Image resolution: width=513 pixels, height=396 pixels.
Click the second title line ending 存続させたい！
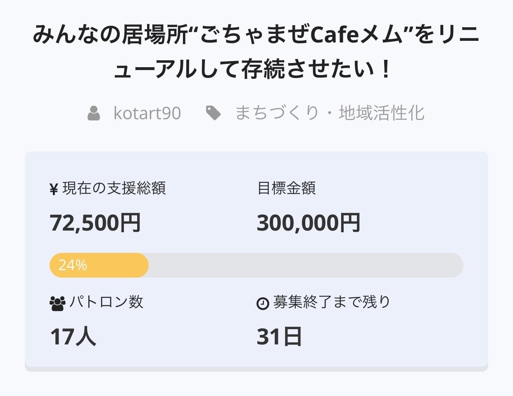coord(252,69)
